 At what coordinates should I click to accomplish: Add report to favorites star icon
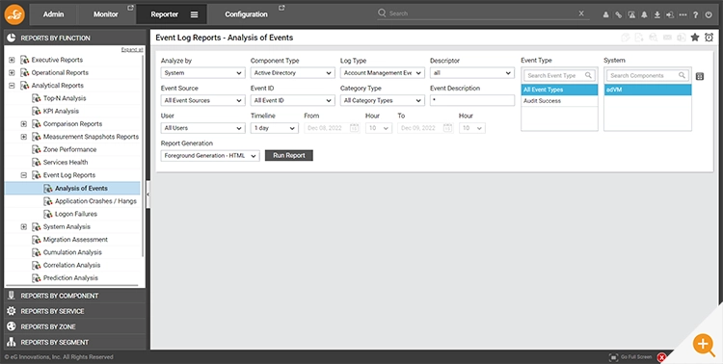click(695, 38)
